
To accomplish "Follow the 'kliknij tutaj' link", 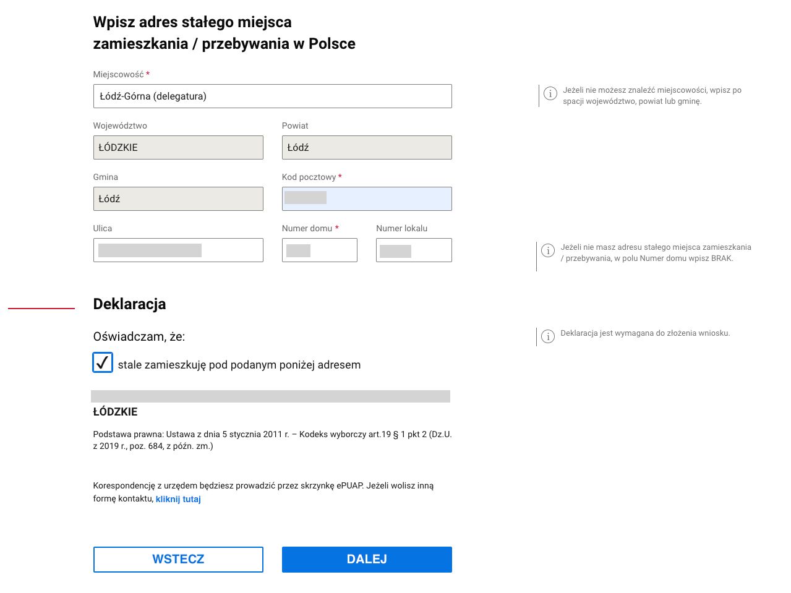I will click(178, 499).
